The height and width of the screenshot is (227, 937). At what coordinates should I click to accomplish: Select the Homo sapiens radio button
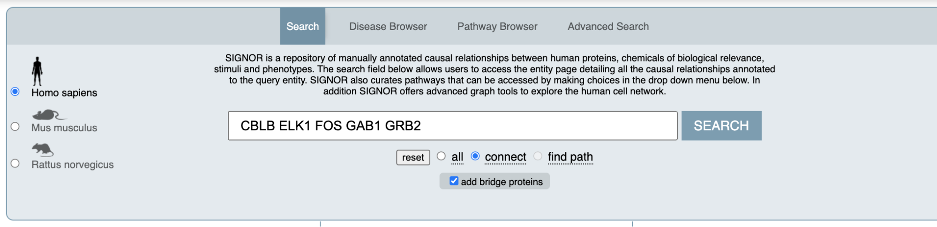coord(15,91)
